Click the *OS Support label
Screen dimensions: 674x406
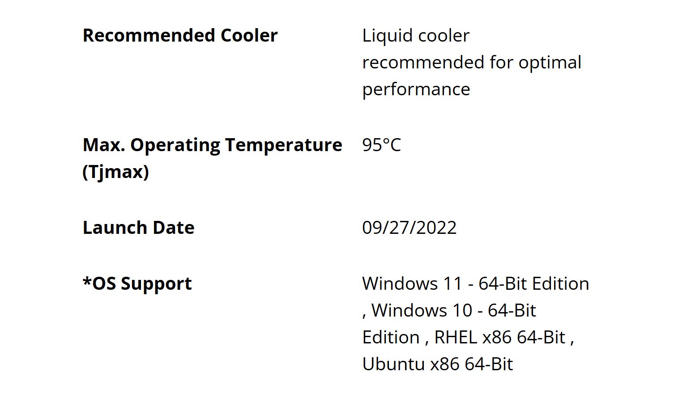pos(137,283)
